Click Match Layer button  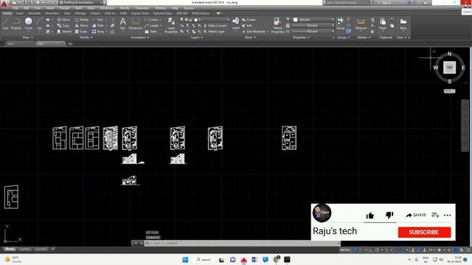214,31
